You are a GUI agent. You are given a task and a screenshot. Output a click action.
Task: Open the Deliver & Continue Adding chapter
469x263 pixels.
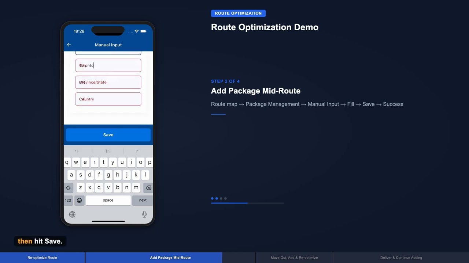click(x=401, y=258)
